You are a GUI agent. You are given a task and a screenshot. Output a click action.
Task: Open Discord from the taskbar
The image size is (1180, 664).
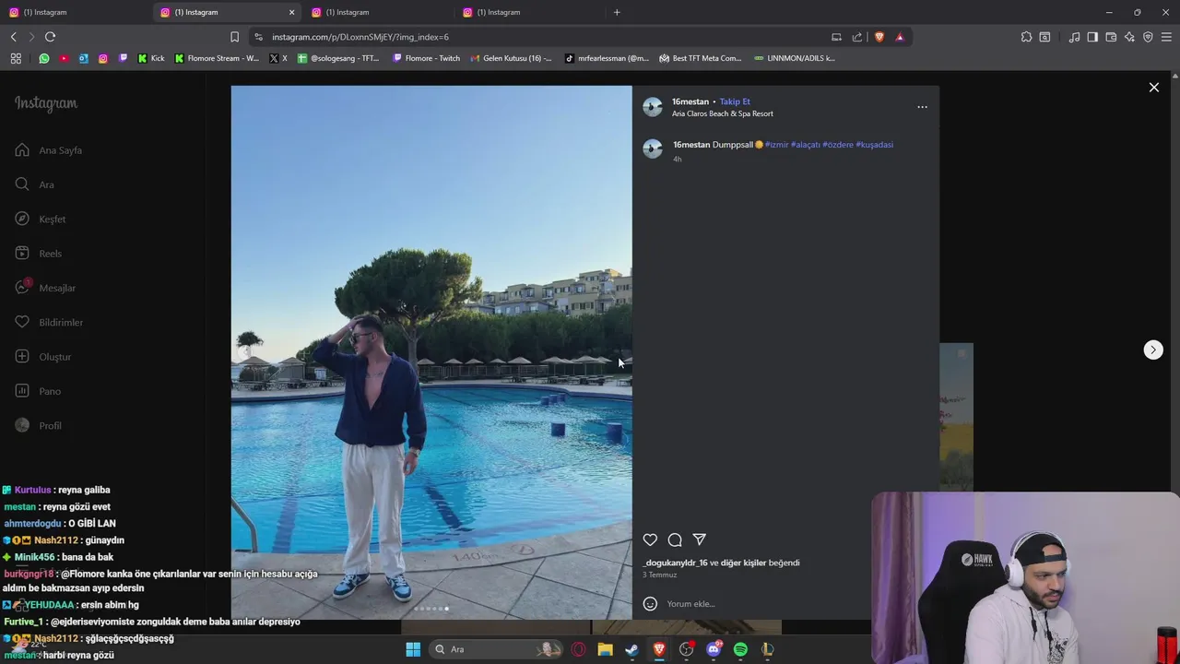pyautogui.click(x=714, y=649)
